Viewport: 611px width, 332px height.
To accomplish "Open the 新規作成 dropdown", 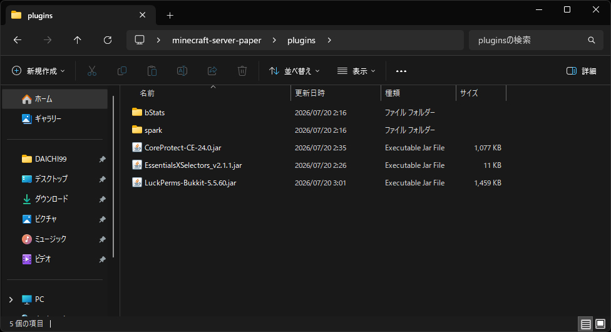I will [x=39, y=71].
